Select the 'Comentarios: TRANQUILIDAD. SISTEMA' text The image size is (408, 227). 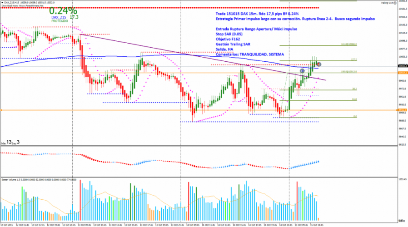(x=249, y=54)
